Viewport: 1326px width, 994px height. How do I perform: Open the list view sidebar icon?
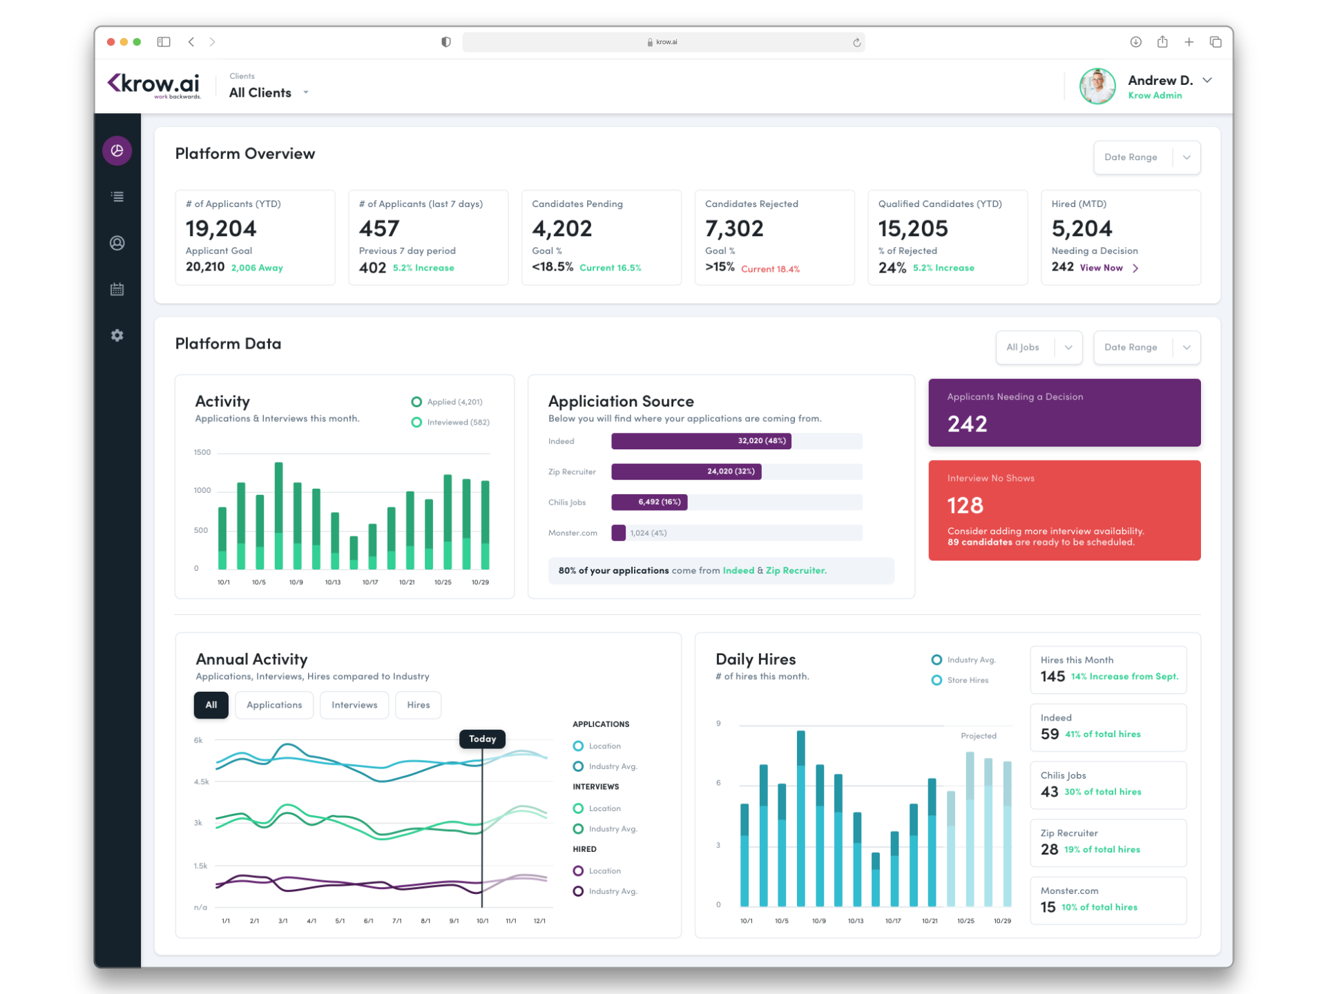pos(117,197)
